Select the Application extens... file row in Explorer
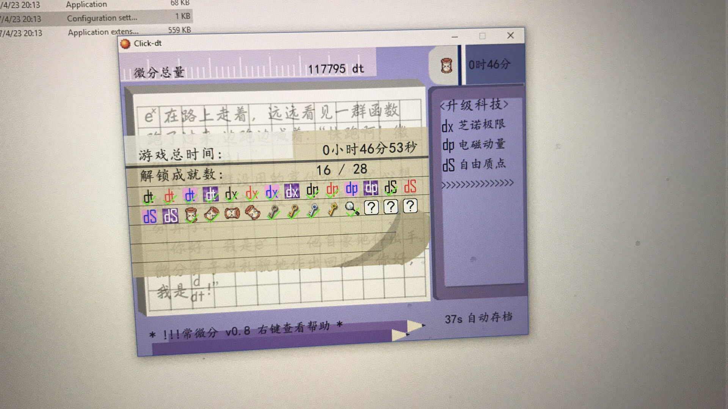Image resolution: width=728 pixels, height=409 pixels. [x=96, y=32]
